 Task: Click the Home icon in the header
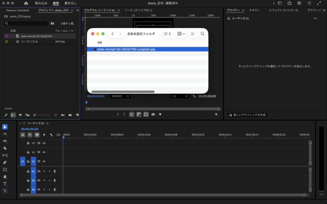(26, 3)
